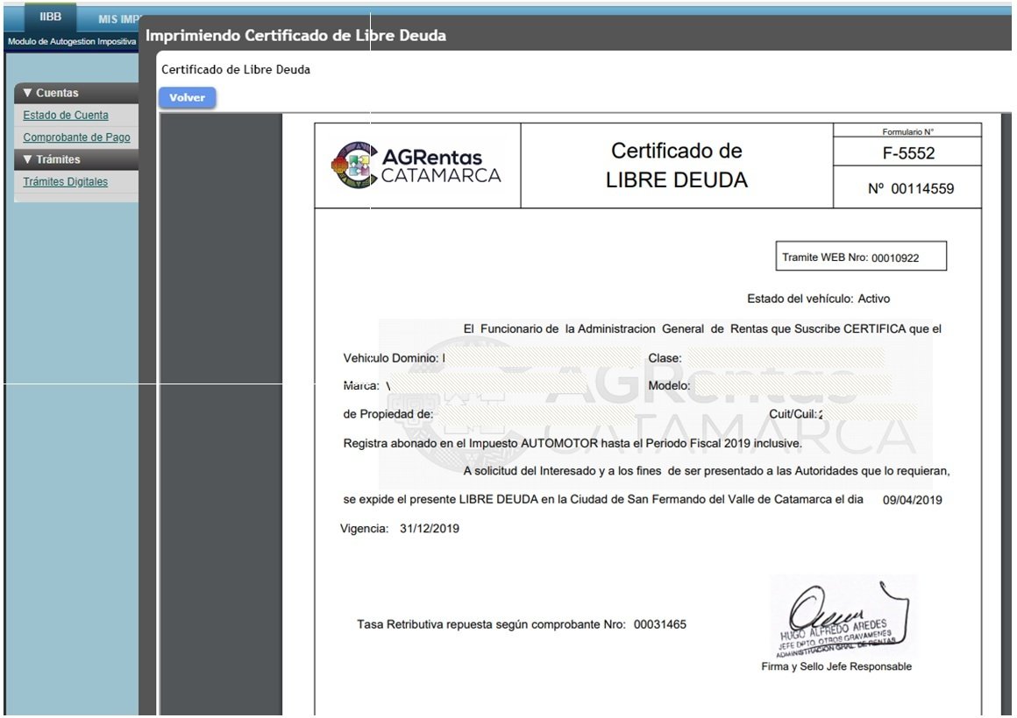Click the Estado del vehículo: Activo text
This screenshot has height=718, width=1017.
click(x=818, y=299)
